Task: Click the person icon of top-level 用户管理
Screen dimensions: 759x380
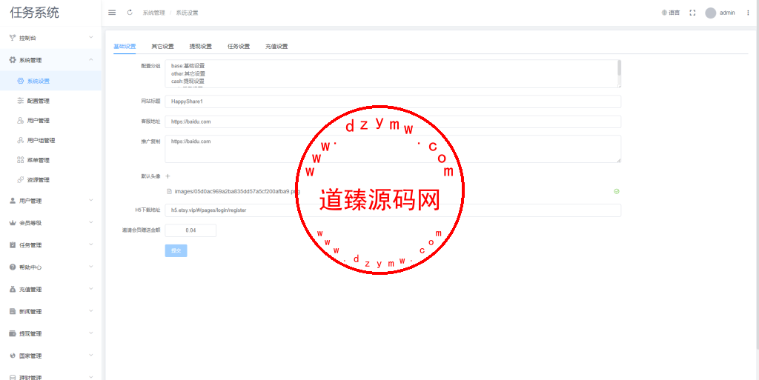Action: point(13,201)
